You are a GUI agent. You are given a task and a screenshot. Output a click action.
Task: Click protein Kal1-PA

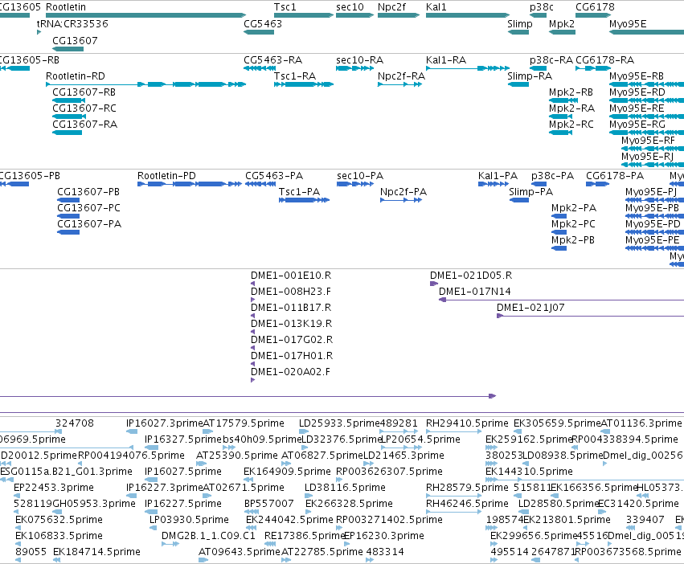coord(498,176)
